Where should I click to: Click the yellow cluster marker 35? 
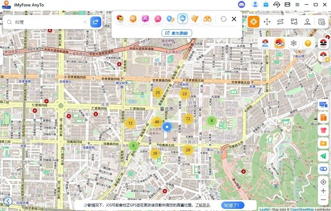[155, 153]
